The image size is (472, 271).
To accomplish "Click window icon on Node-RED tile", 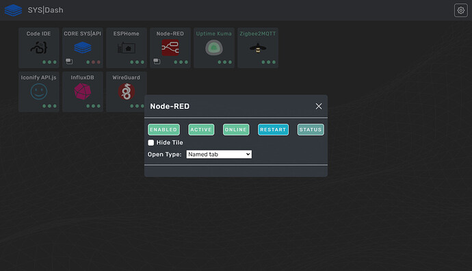I will (157, 62).
